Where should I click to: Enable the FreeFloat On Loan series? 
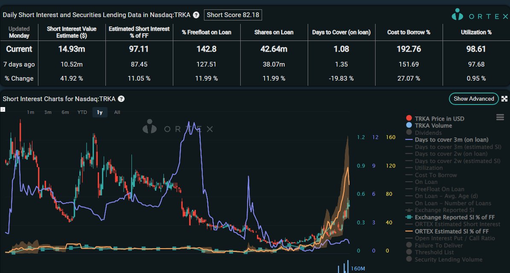435,189
